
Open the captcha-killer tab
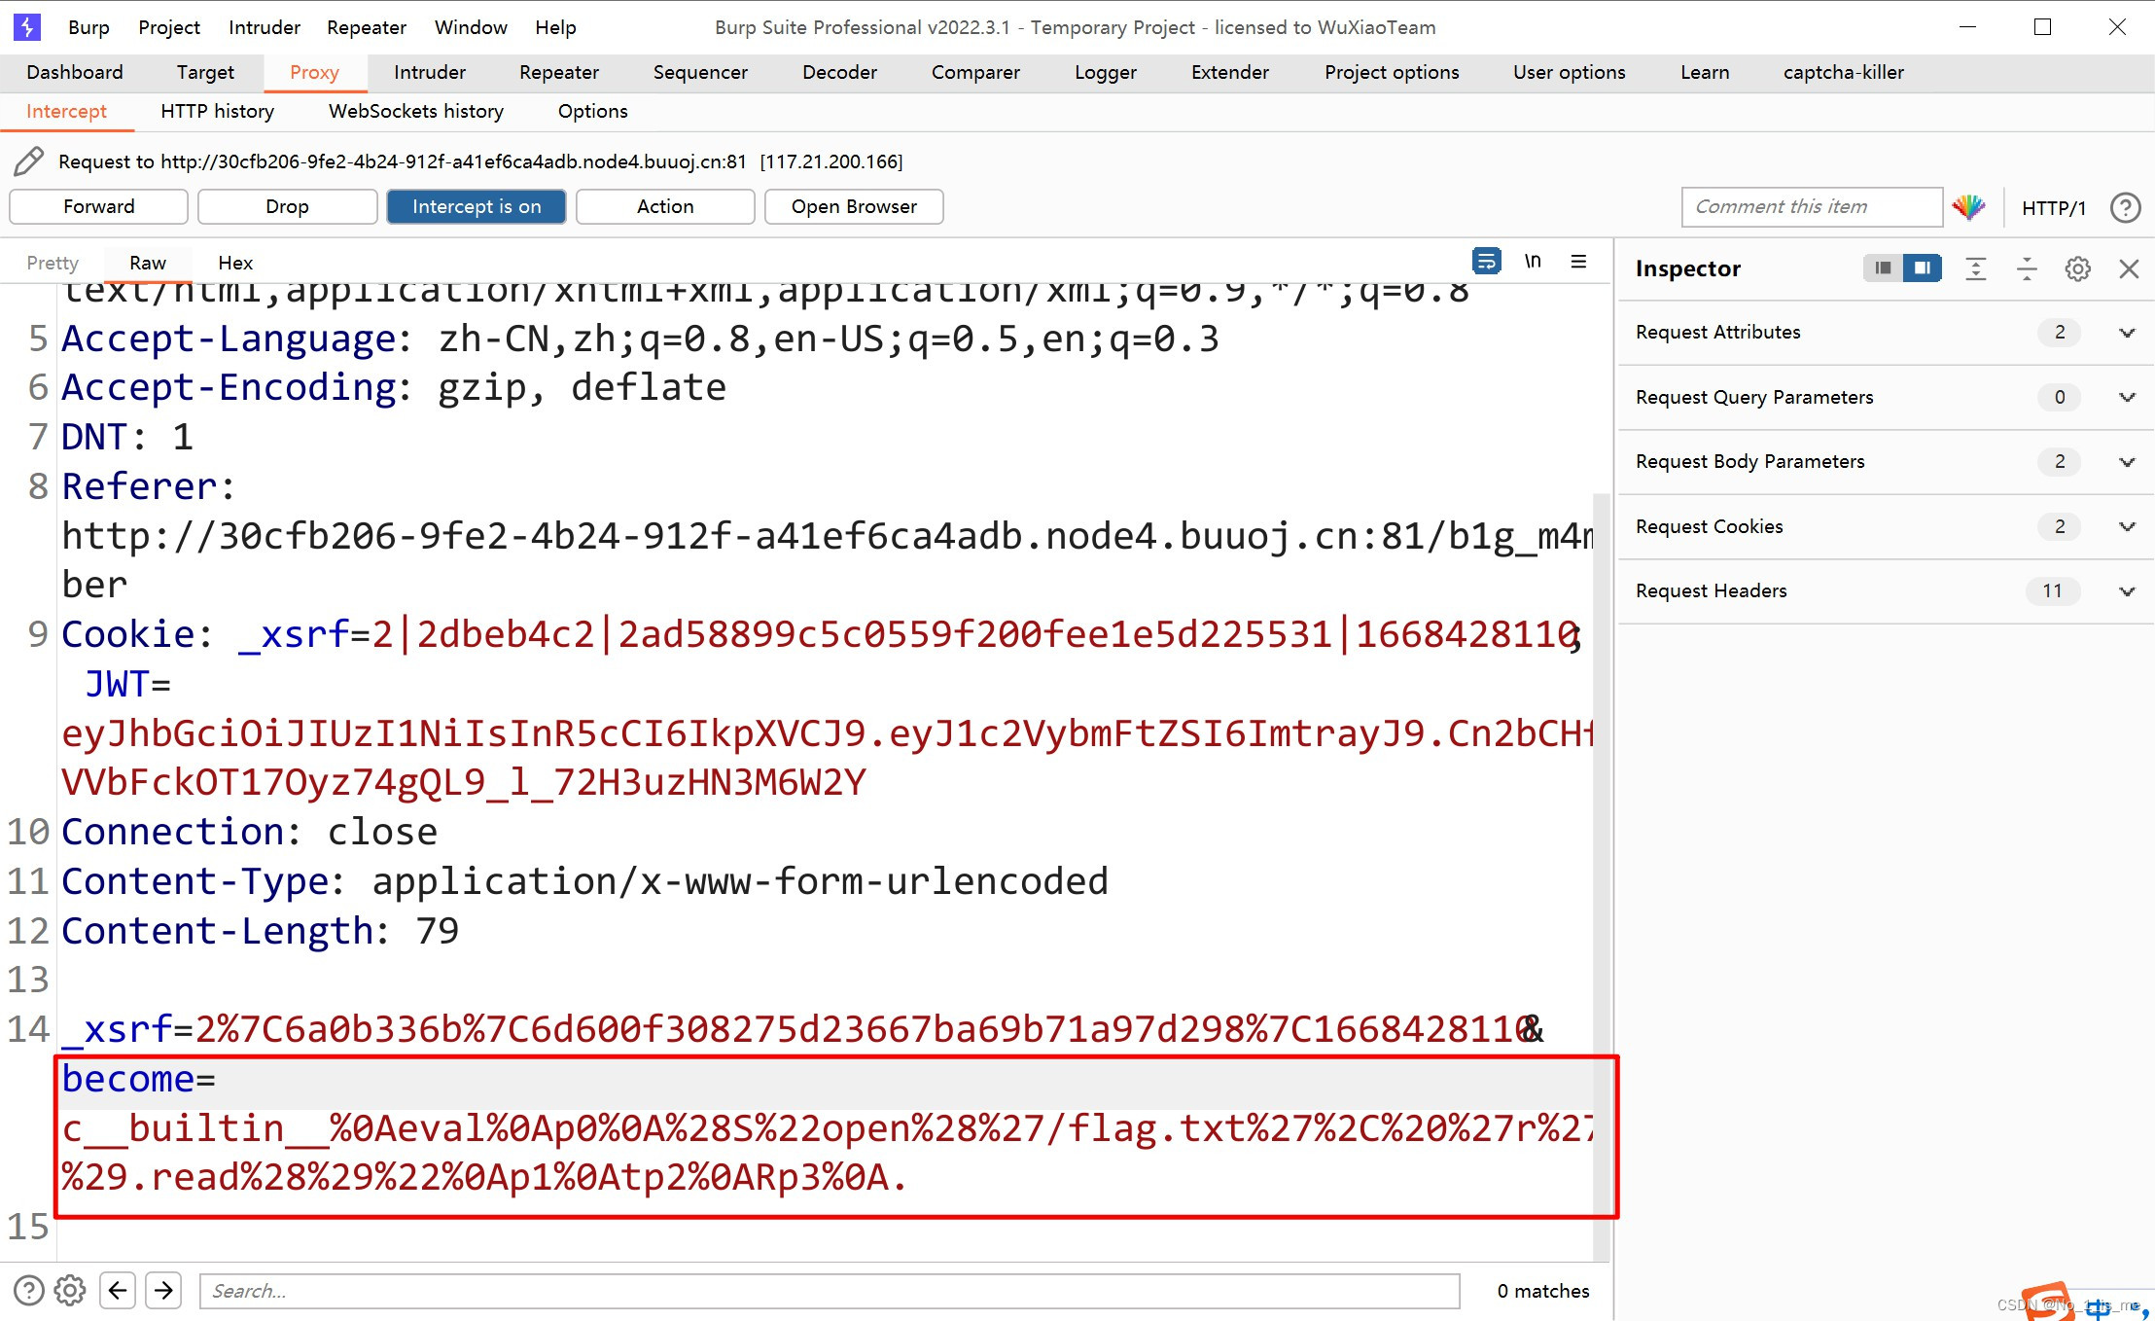click(x=1844, y=72)
